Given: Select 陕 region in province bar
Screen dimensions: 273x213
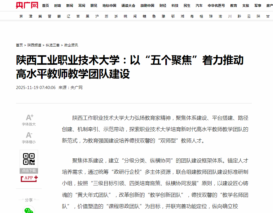Looking at the screenshot, I should (259, 16).
